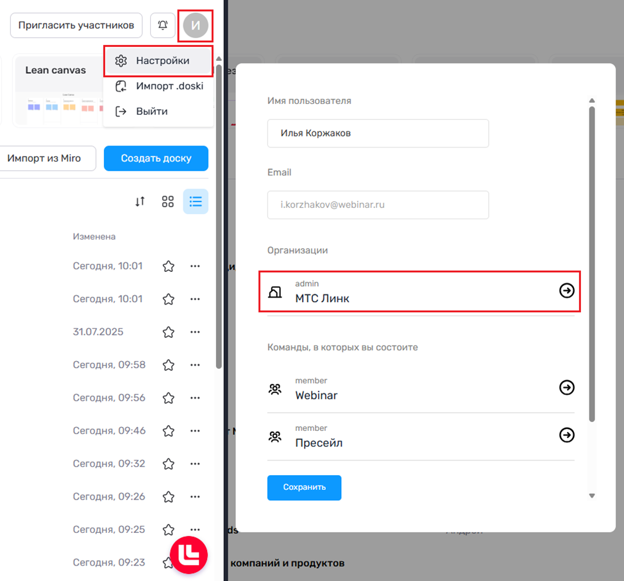Click the text Сегодня, 09:26
Screen dimensions: 624x581
[x=109, y=496]
